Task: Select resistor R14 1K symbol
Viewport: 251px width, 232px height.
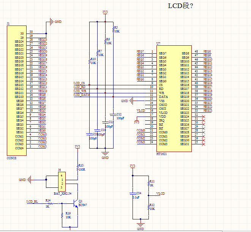Action: coord(50,203)
